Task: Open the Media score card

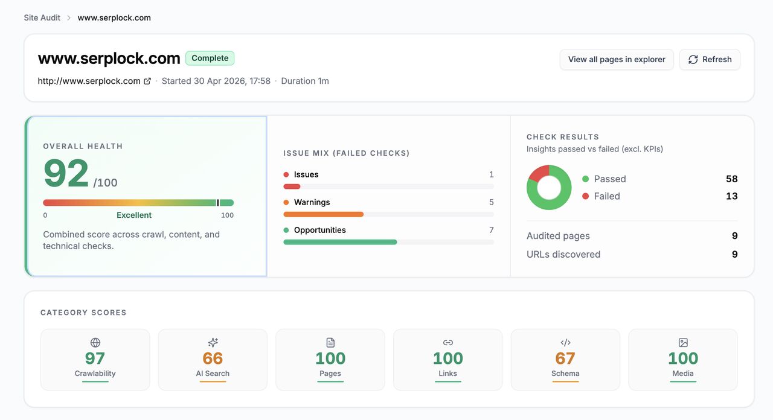Action: tap(683, 360)
